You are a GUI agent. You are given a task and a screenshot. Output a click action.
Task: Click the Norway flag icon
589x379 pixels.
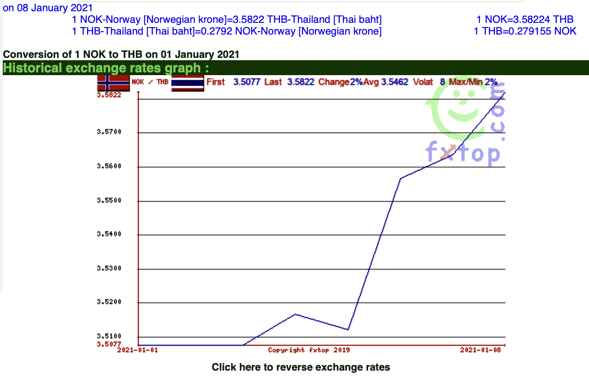coord(113,83)
